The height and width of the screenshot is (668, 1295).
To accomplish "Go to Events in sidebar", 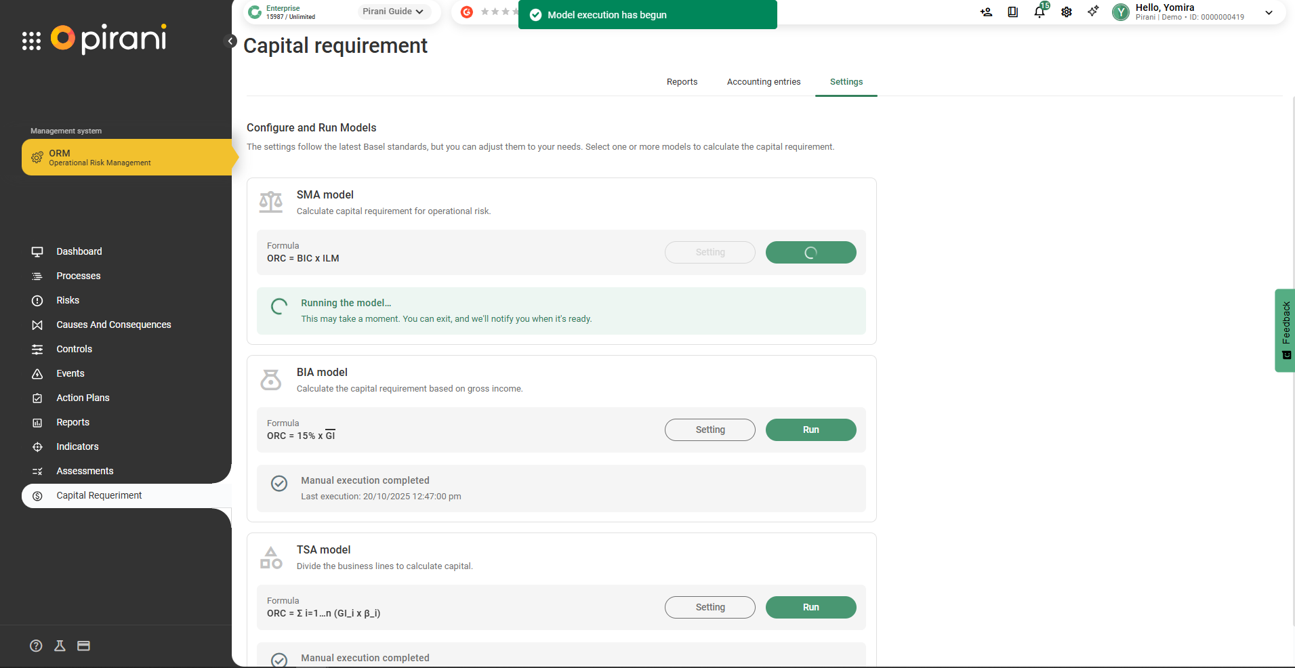I will (x=70, y=373).
